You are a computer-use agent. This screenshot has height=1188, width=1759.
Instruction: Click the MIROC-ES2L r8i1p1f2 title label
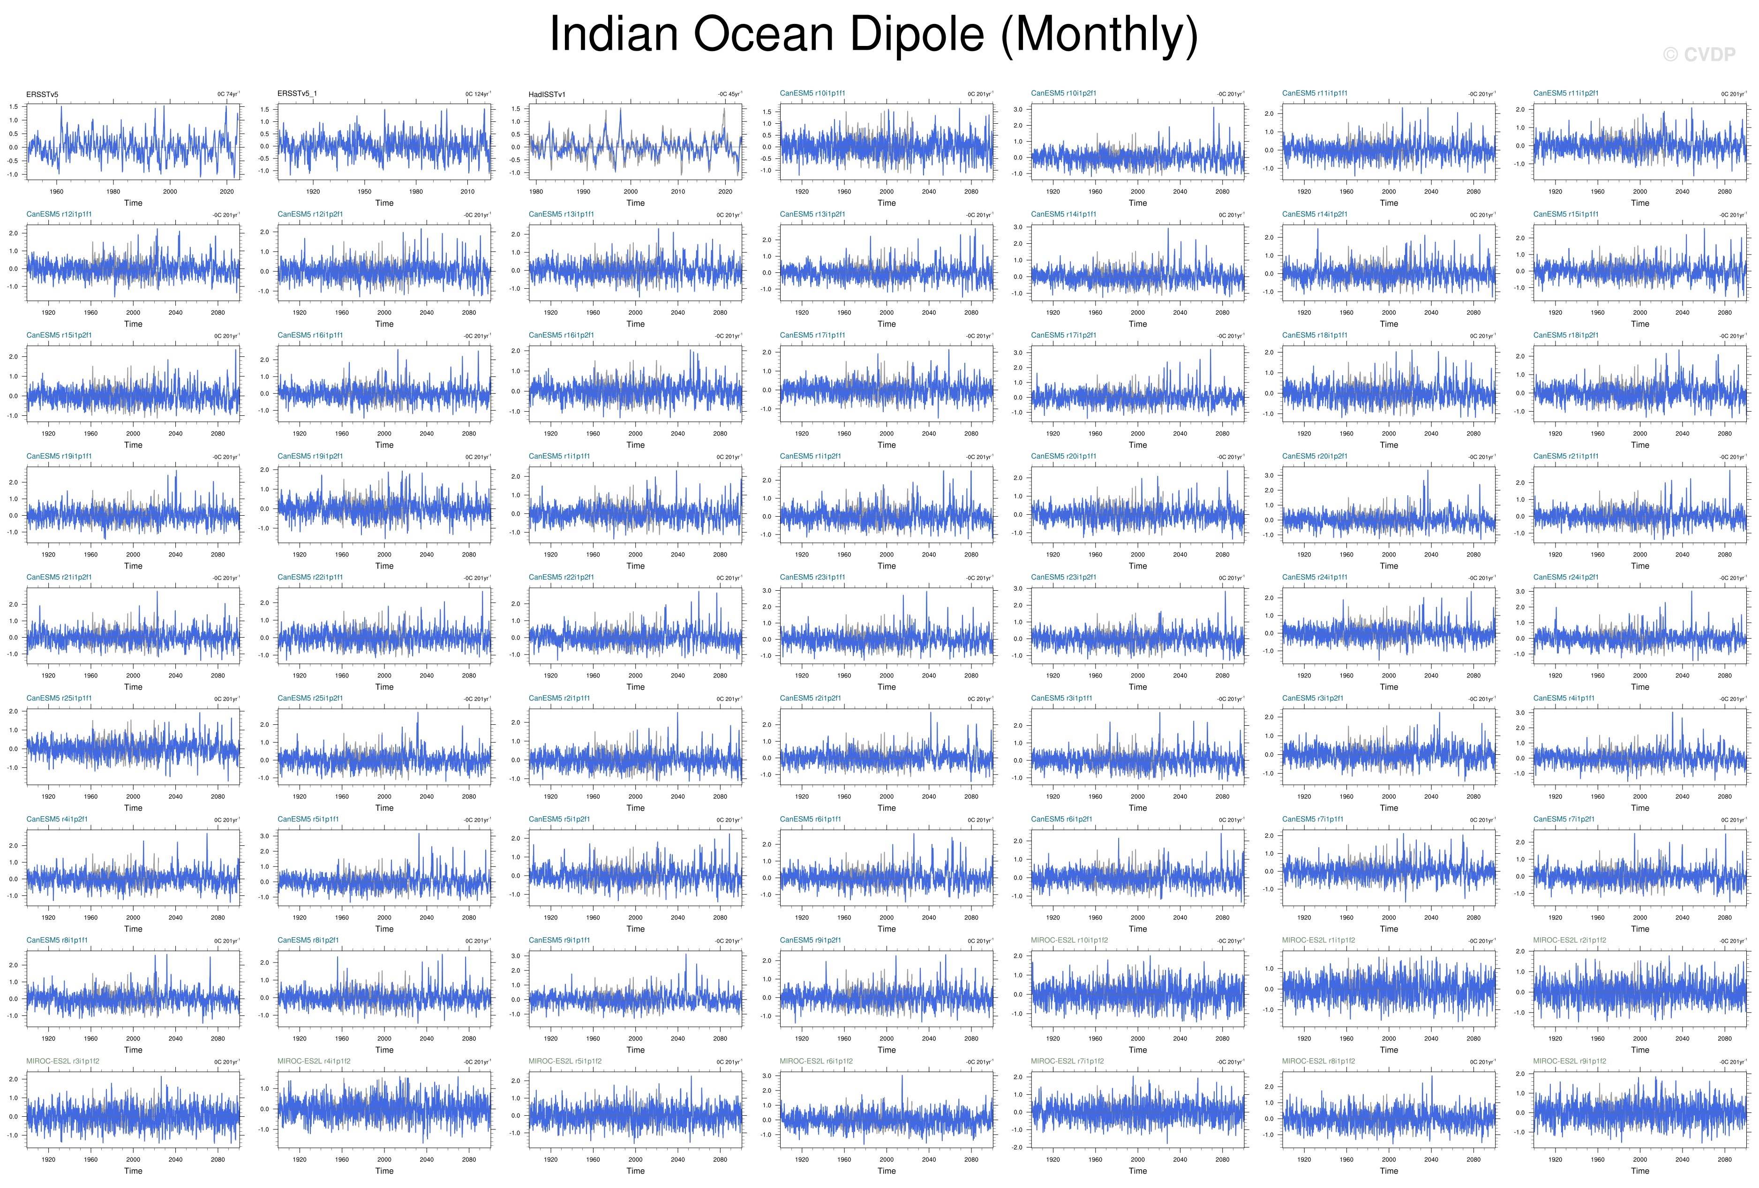click(1318, 1061)
